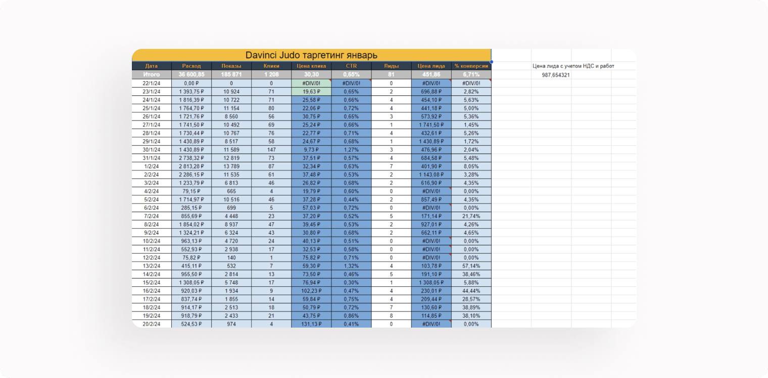
Task: Click the CTR value "1,32%"
Action: (352, 266)
